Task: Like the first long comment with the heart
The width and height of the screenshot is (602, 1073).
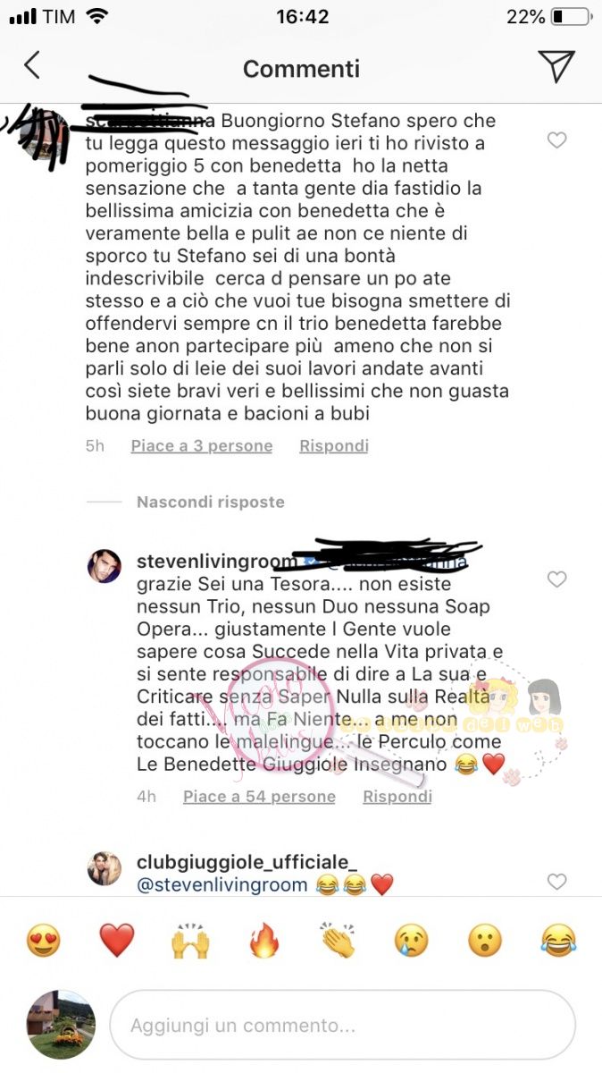Action: pyautogui.click(x=556, y=140)
